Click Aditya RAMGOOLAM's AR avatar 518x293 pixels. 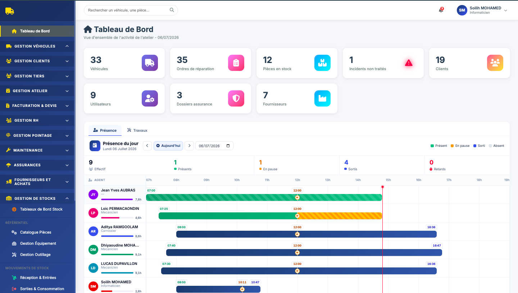93,231
